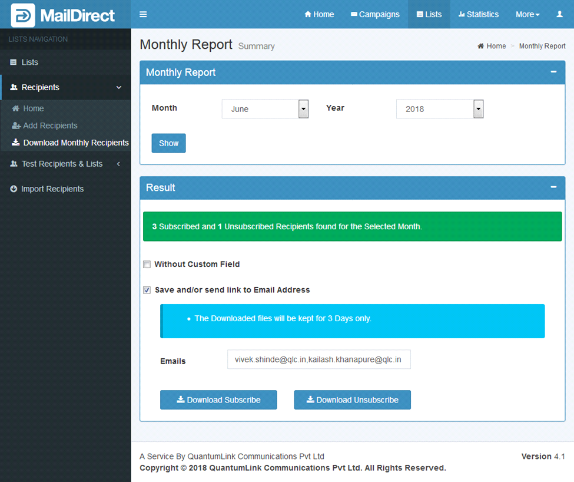
Task: Open the Month dropdown showing June
Action: point(265,109)
